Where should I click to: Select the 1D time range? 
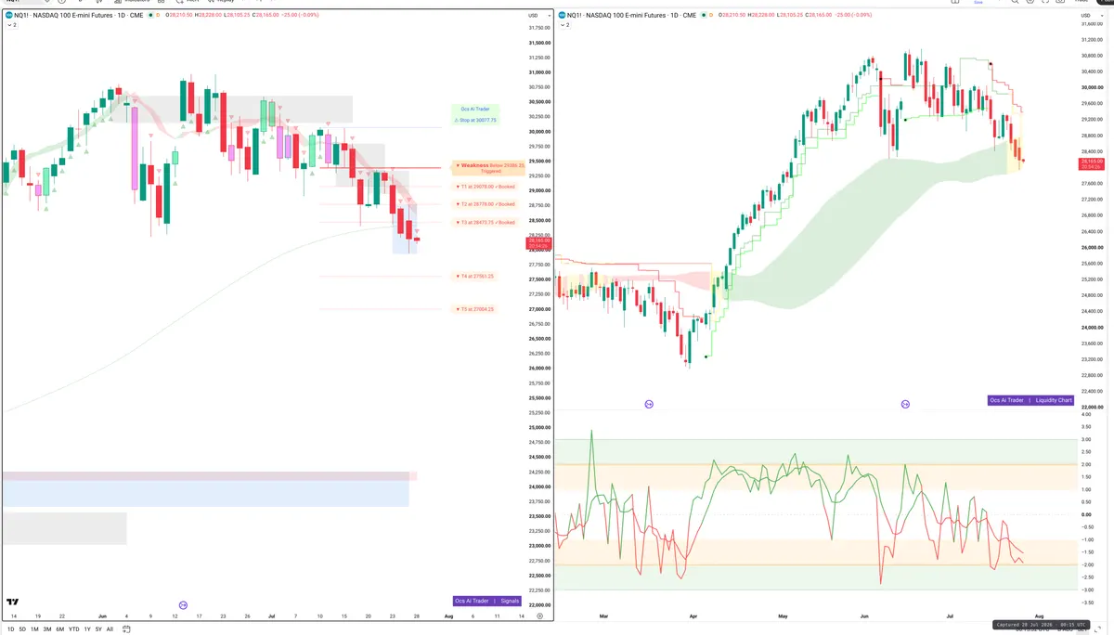point(11,629)
